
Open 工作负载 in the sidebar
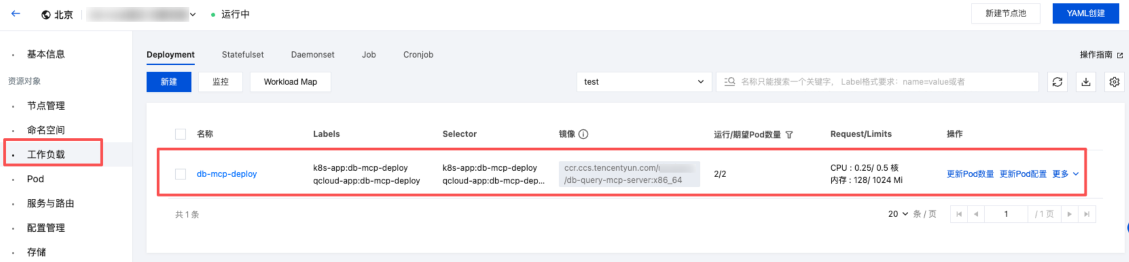point(46,154)
